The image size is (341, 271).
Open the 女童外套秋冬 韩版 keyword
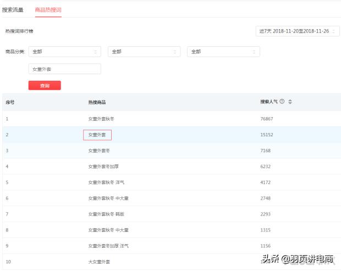107,214
